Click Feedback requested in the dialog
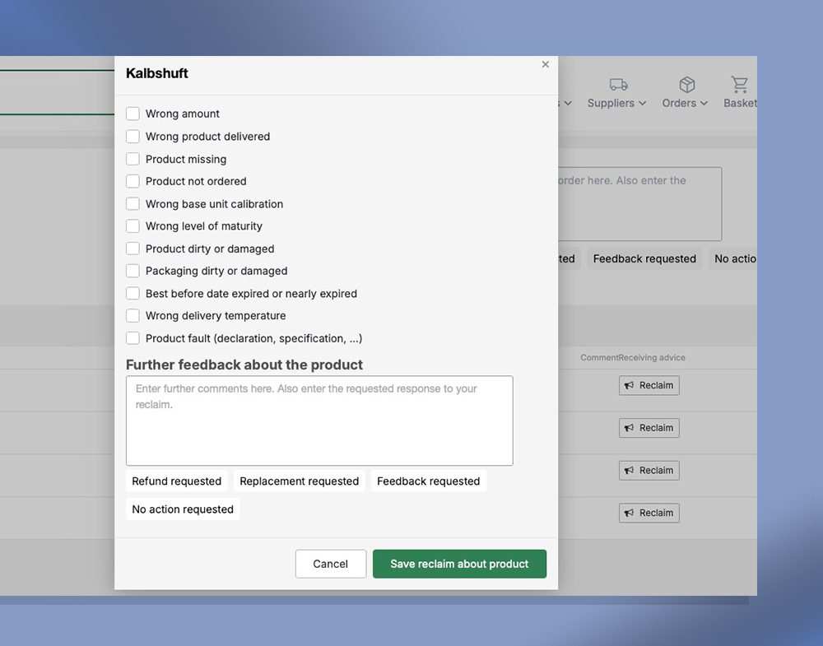This screenshot has height=646, width=823. pos(428,481)
